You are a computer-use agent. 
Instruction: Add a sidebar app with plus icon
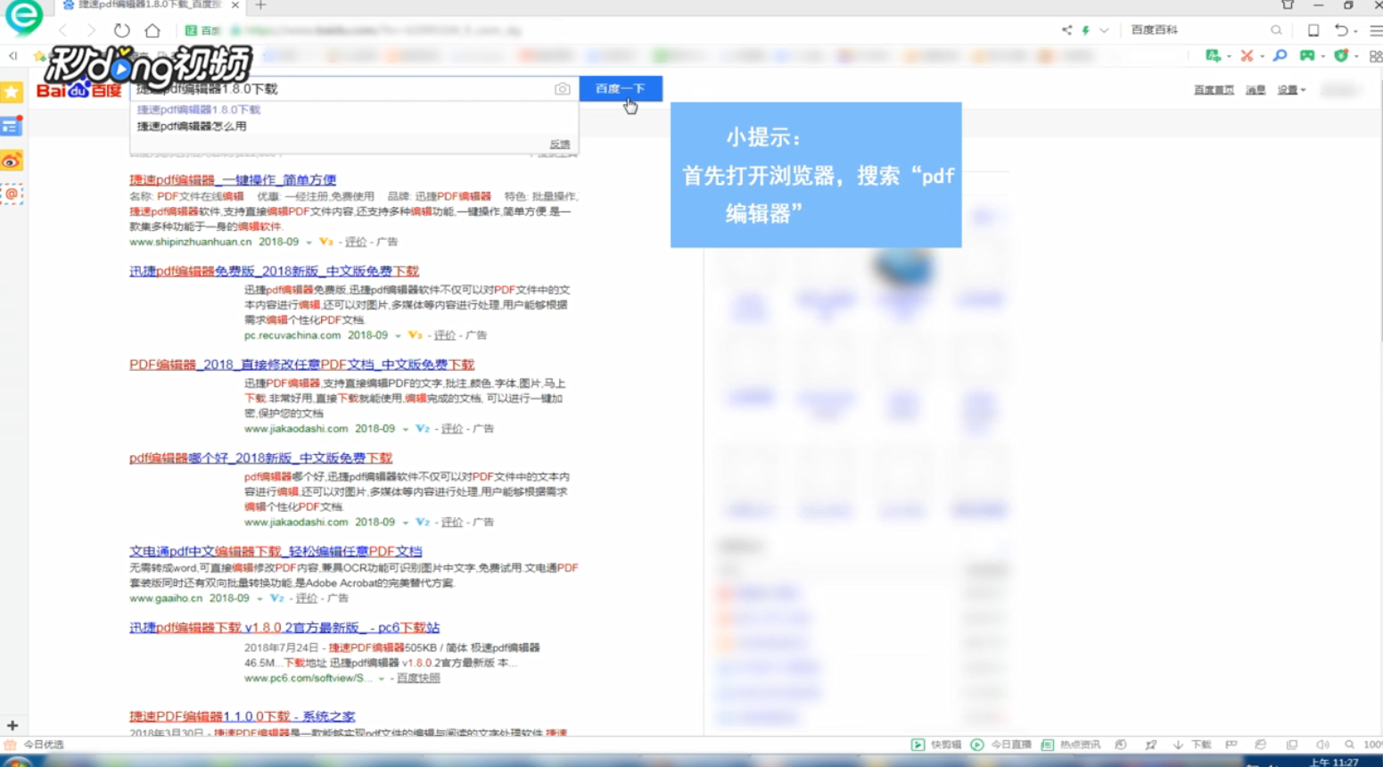click(x=12, y=726)
